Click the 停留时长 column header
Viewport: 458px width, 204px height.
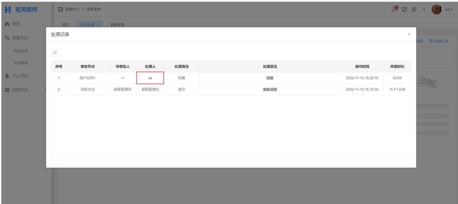pyautogui.click(x=397, y=67)
